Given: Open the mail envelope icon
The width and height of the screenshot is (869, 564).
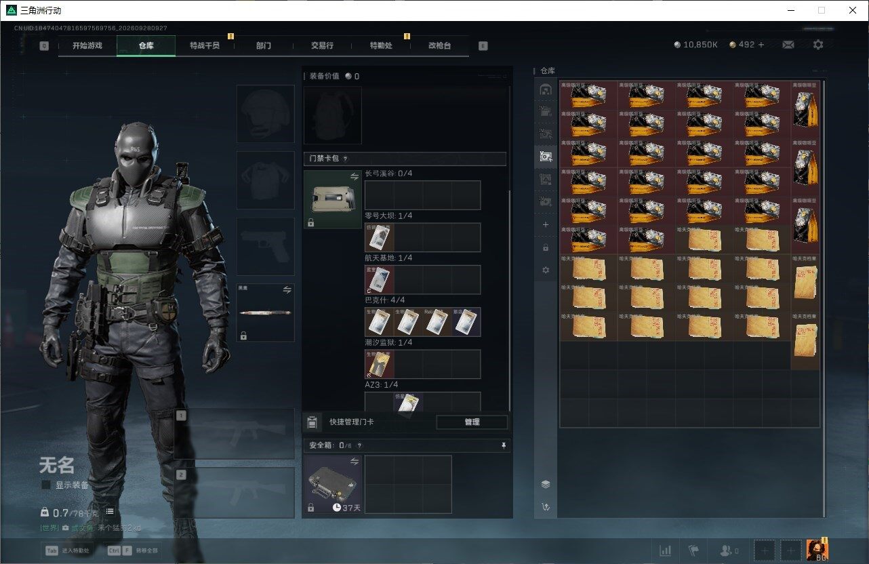Looking at the screenshot, I should coord(788,45).
